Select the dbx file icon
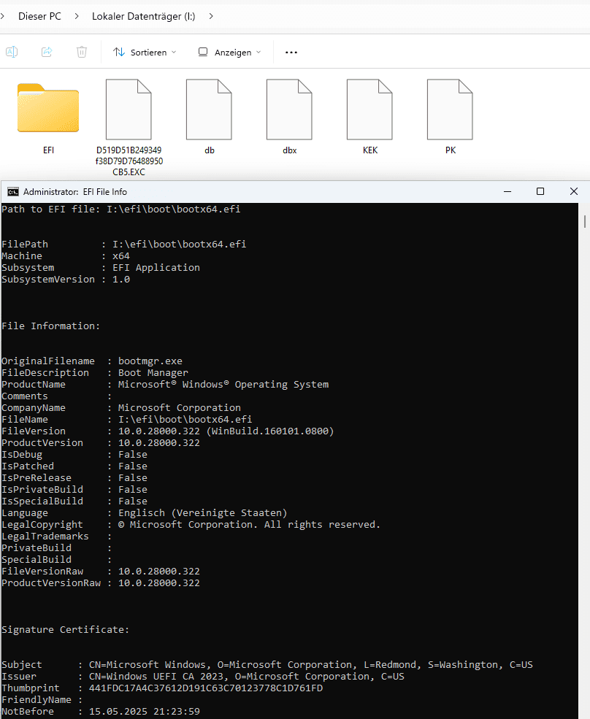The width and height of the screenshot is (590, 719). pos(289,109)
